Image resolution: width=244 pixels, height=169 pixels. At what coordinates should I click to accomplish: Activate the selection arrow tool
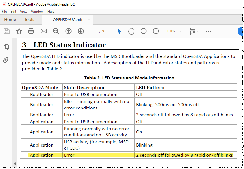pos(119,31)
